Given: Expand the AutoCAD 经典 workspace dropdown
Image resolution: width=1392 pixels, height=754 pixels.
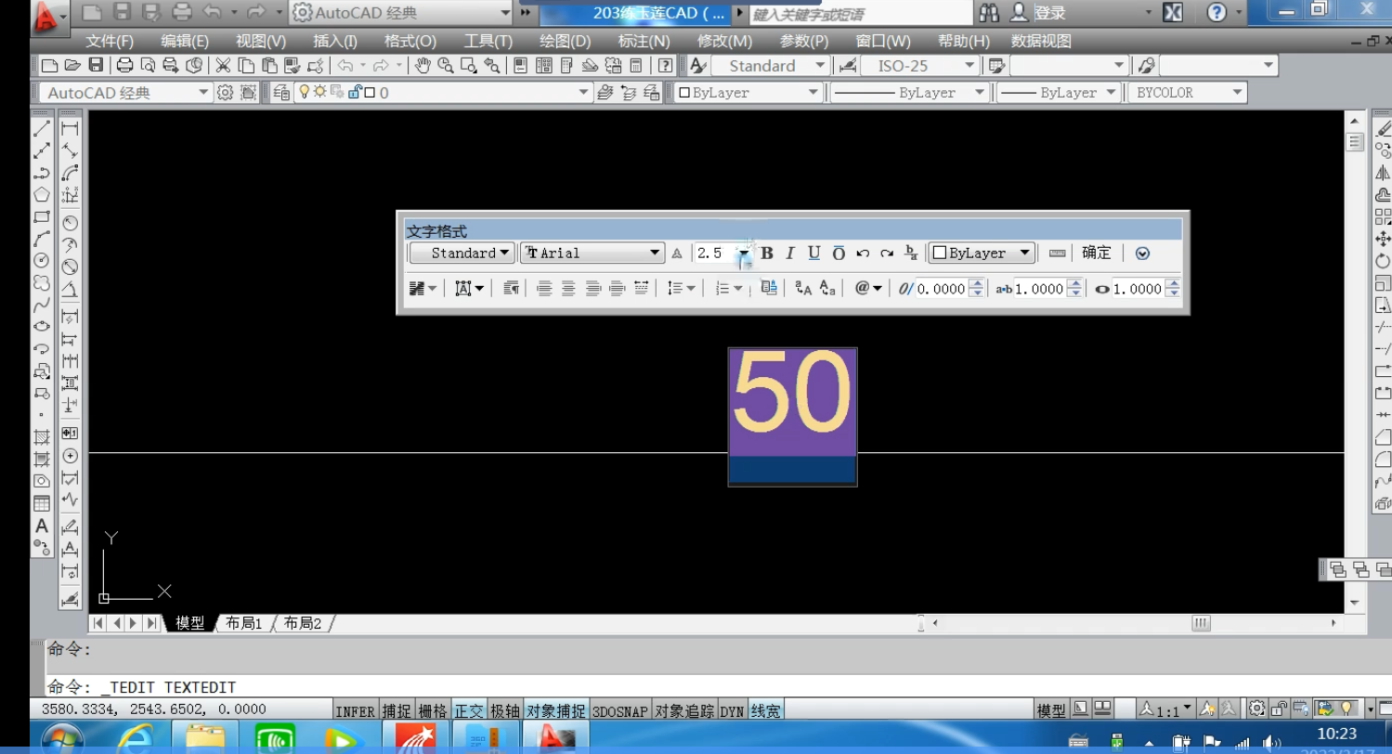Looking at the screenshot, I should pos(203,93).
